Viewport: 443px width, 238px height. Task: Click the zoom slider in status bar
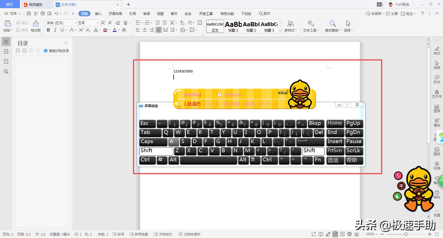(x=406, y=234)
